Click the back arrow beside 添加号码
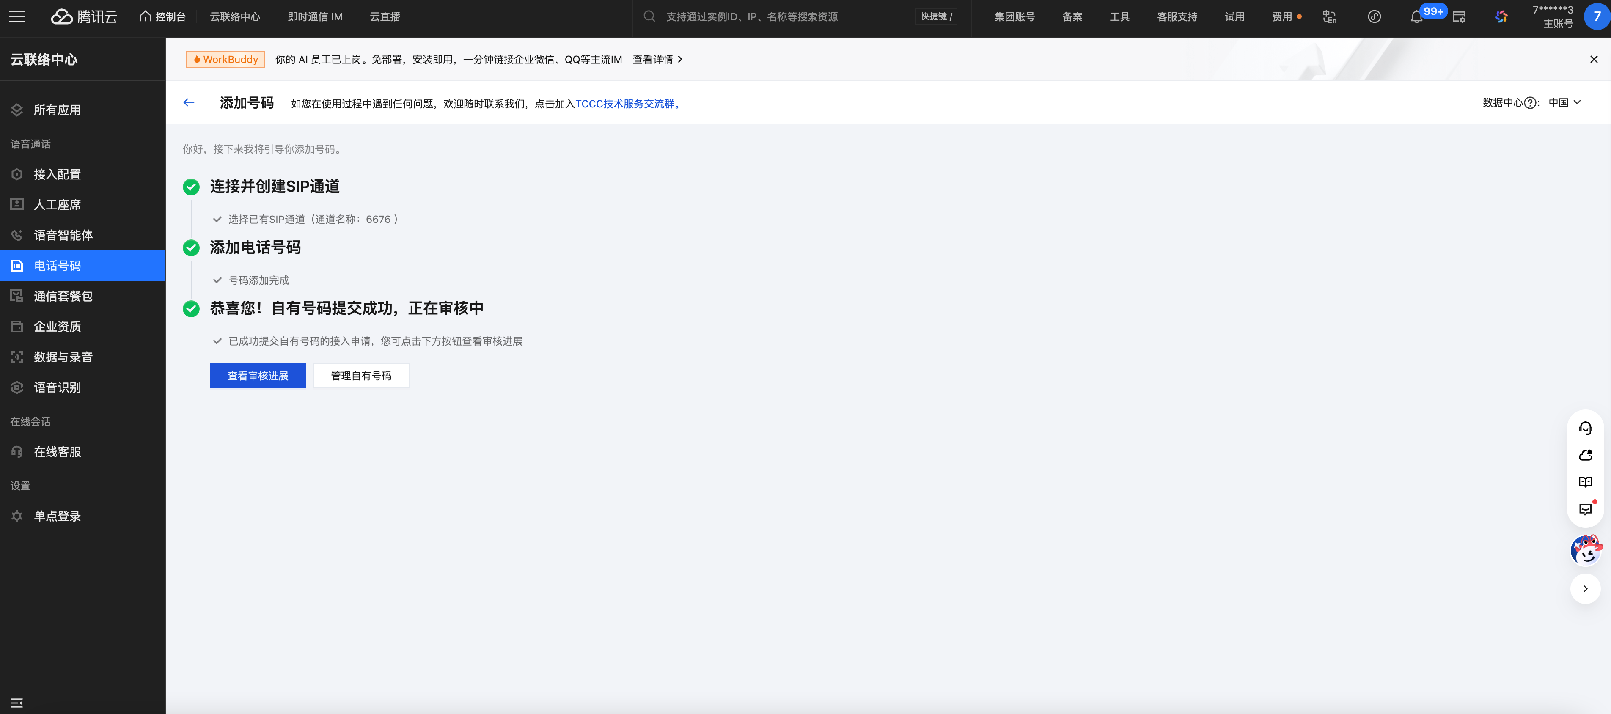1611x714 pixels. click(189, 102)
